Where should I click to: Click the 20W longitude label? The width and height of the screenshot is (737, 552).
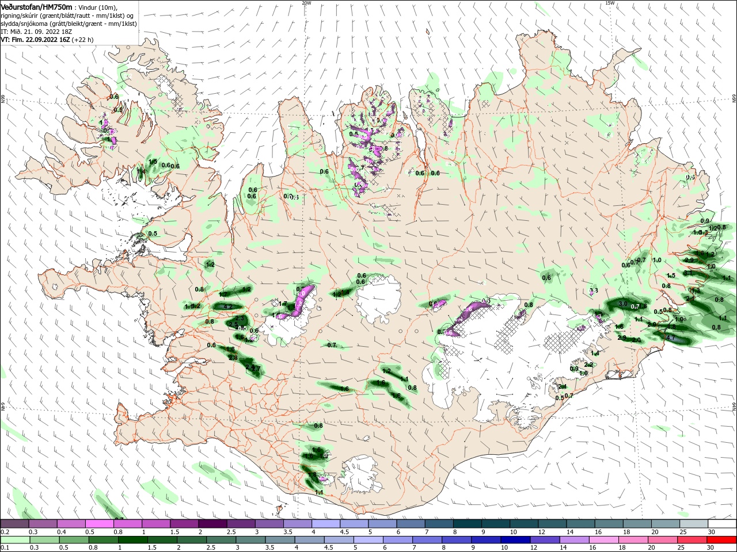pyautogui.click(x=306, y=3)
